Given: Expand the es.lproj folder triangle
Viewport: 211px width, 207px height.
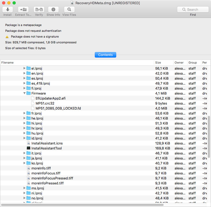Looking at the screenshot, I should click(24, 78).
